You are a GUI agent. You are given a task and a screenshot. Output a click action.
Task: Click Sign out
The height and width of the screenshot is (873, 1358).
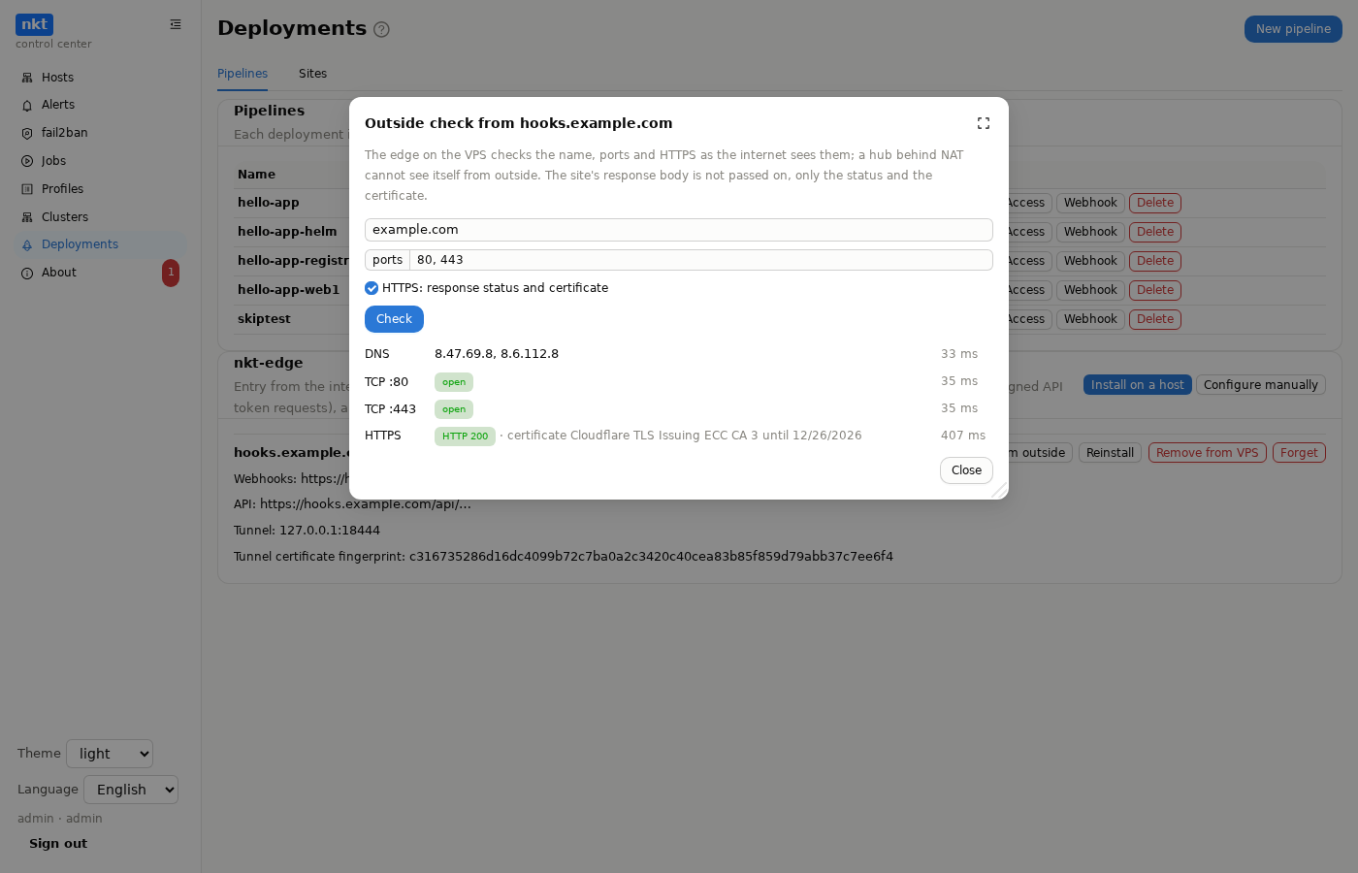point(58,844)
